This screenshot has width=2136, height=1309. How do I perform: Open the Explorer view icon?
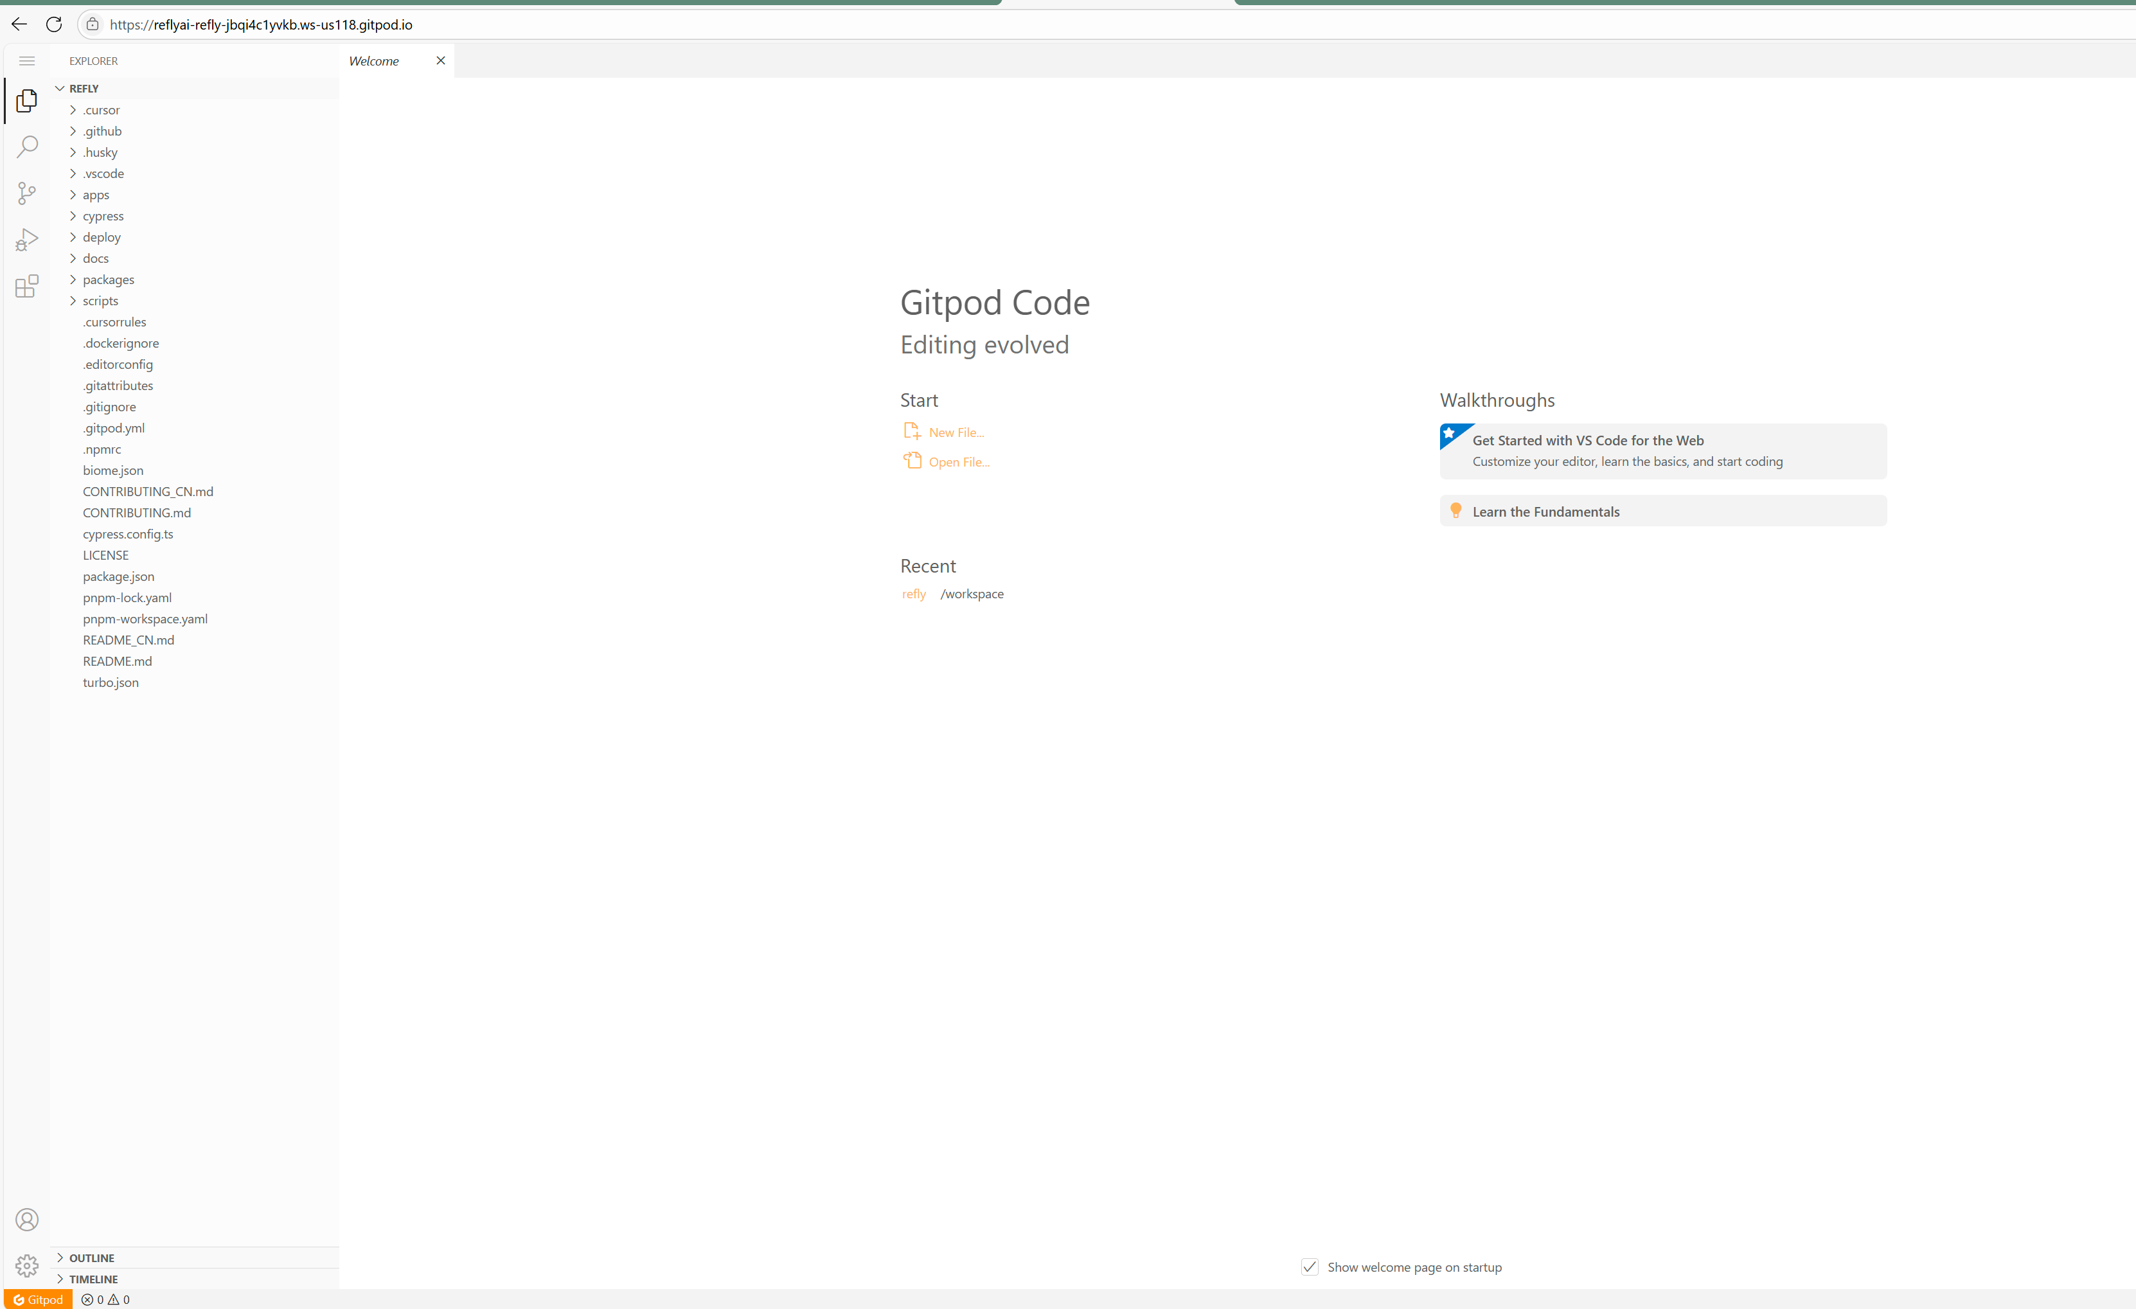pyautogui.click(x=27, y=100)
